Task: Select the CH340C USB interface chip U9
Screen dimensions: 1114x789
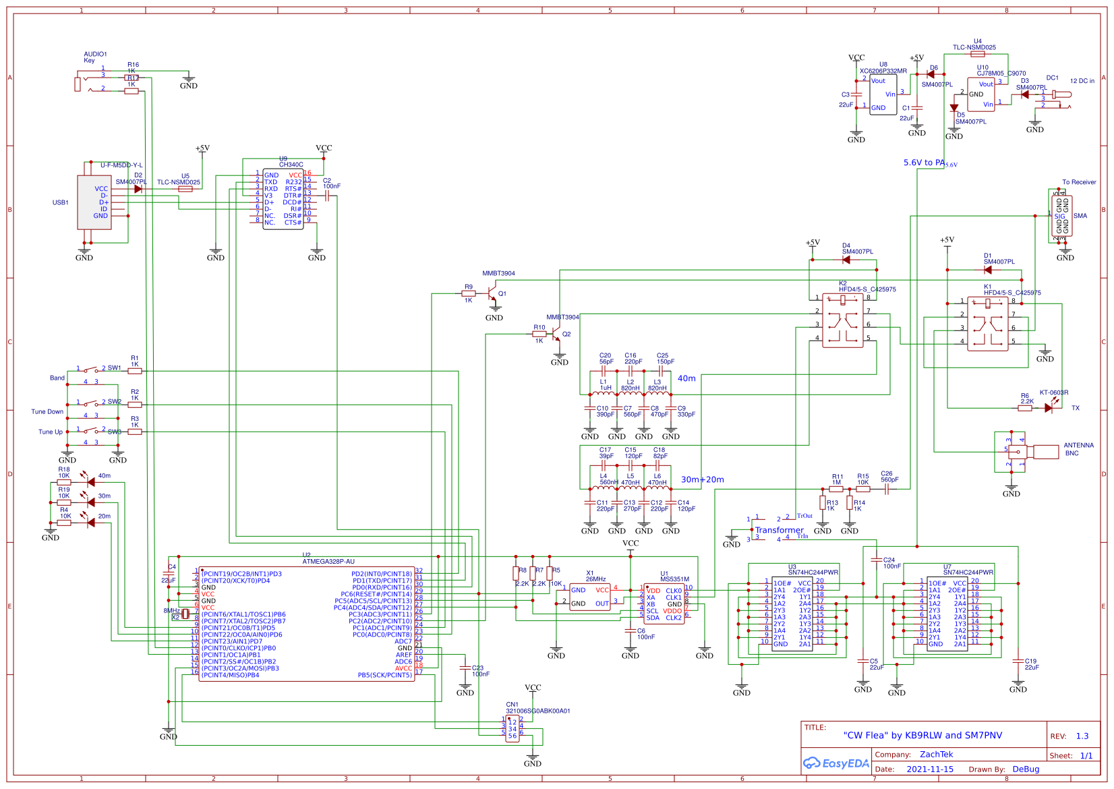Action: 285,199
